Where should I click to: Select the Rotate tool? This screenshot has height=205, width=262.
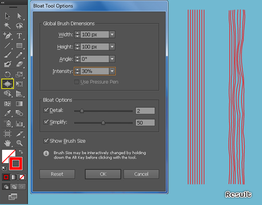[7, 74]
